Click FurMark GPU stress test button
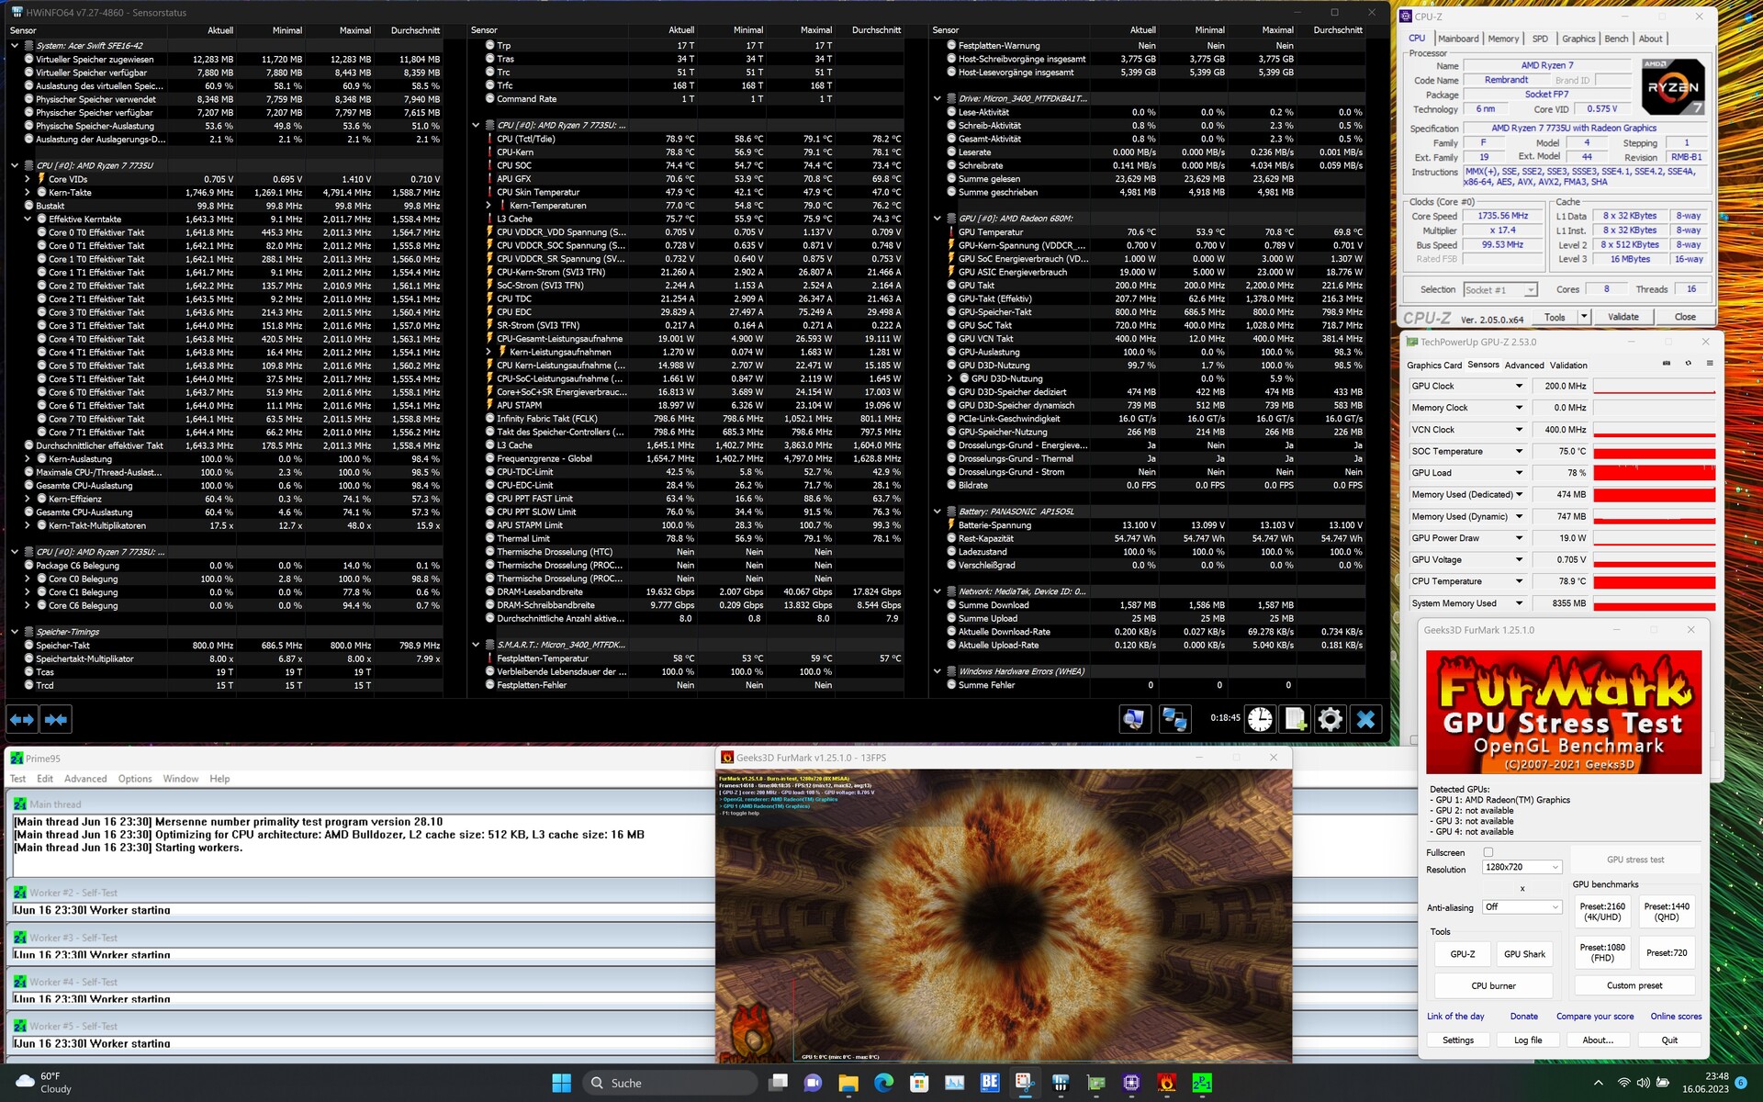Image resolution: width=1763 pixels, height=1102 pixels. click(1635, 860)
